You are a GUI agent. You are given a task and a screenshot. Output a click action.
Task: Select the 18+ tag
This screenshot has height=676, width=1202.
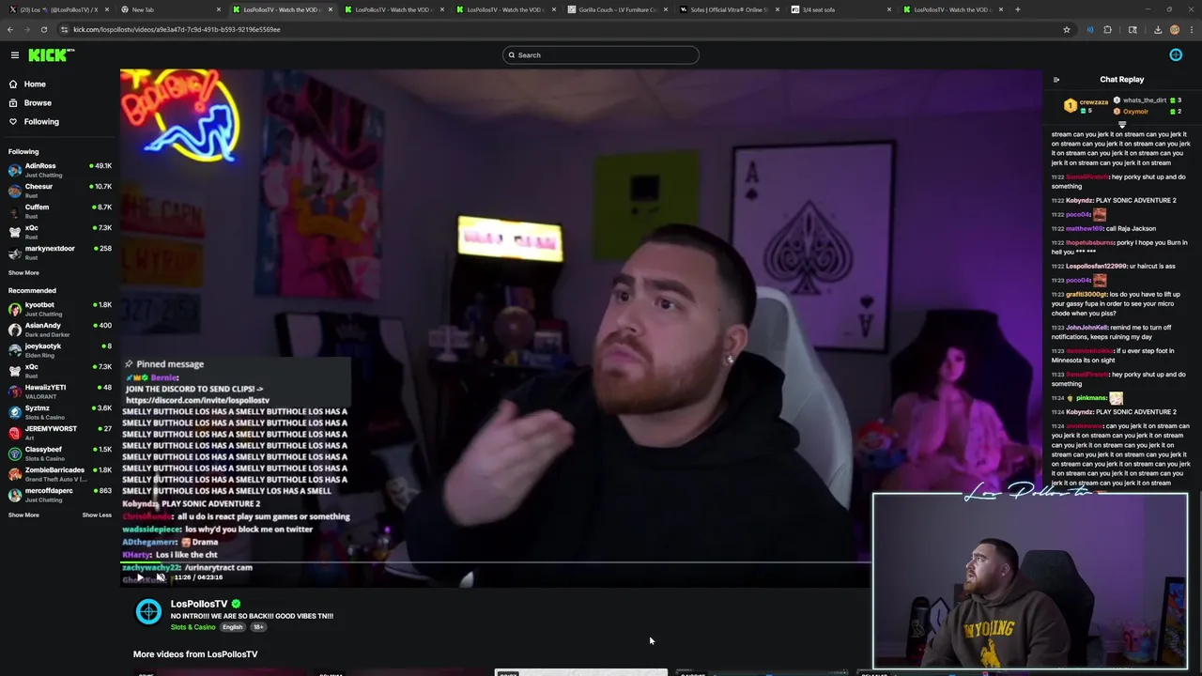258,627
